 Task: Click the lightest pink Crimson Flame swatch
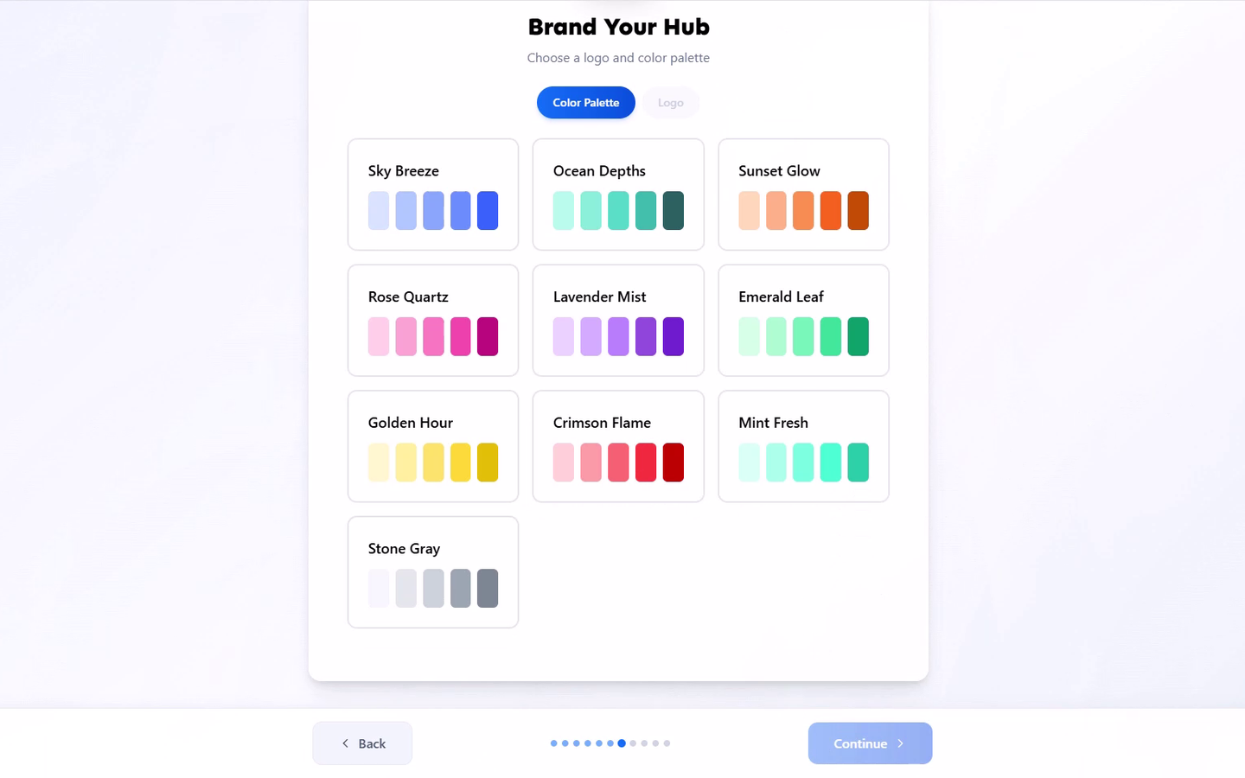tap(564, 462)
